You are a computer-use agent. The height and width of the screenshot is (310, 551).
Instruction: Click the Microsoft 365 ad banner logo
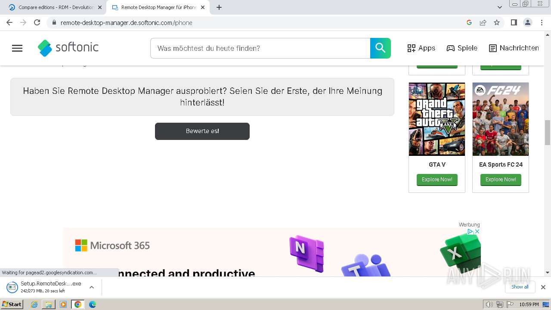pos(112,246)
